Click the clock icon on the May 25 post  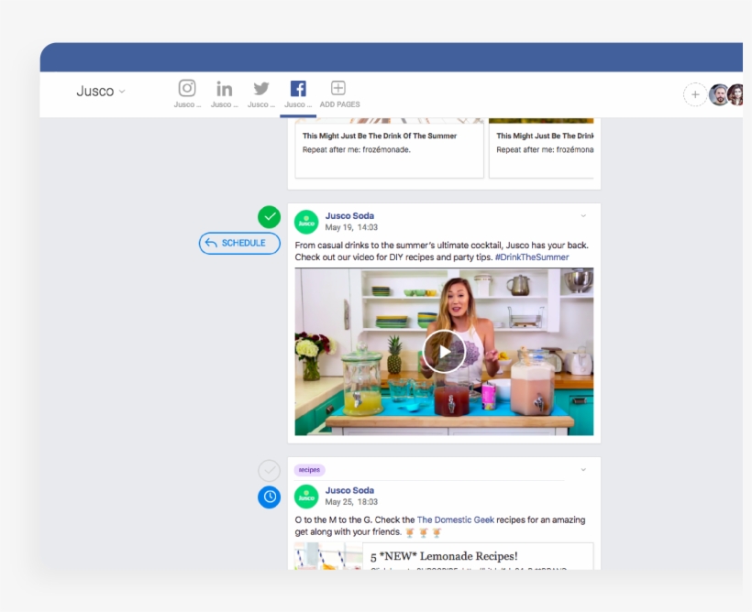click(x=269, y=497)
